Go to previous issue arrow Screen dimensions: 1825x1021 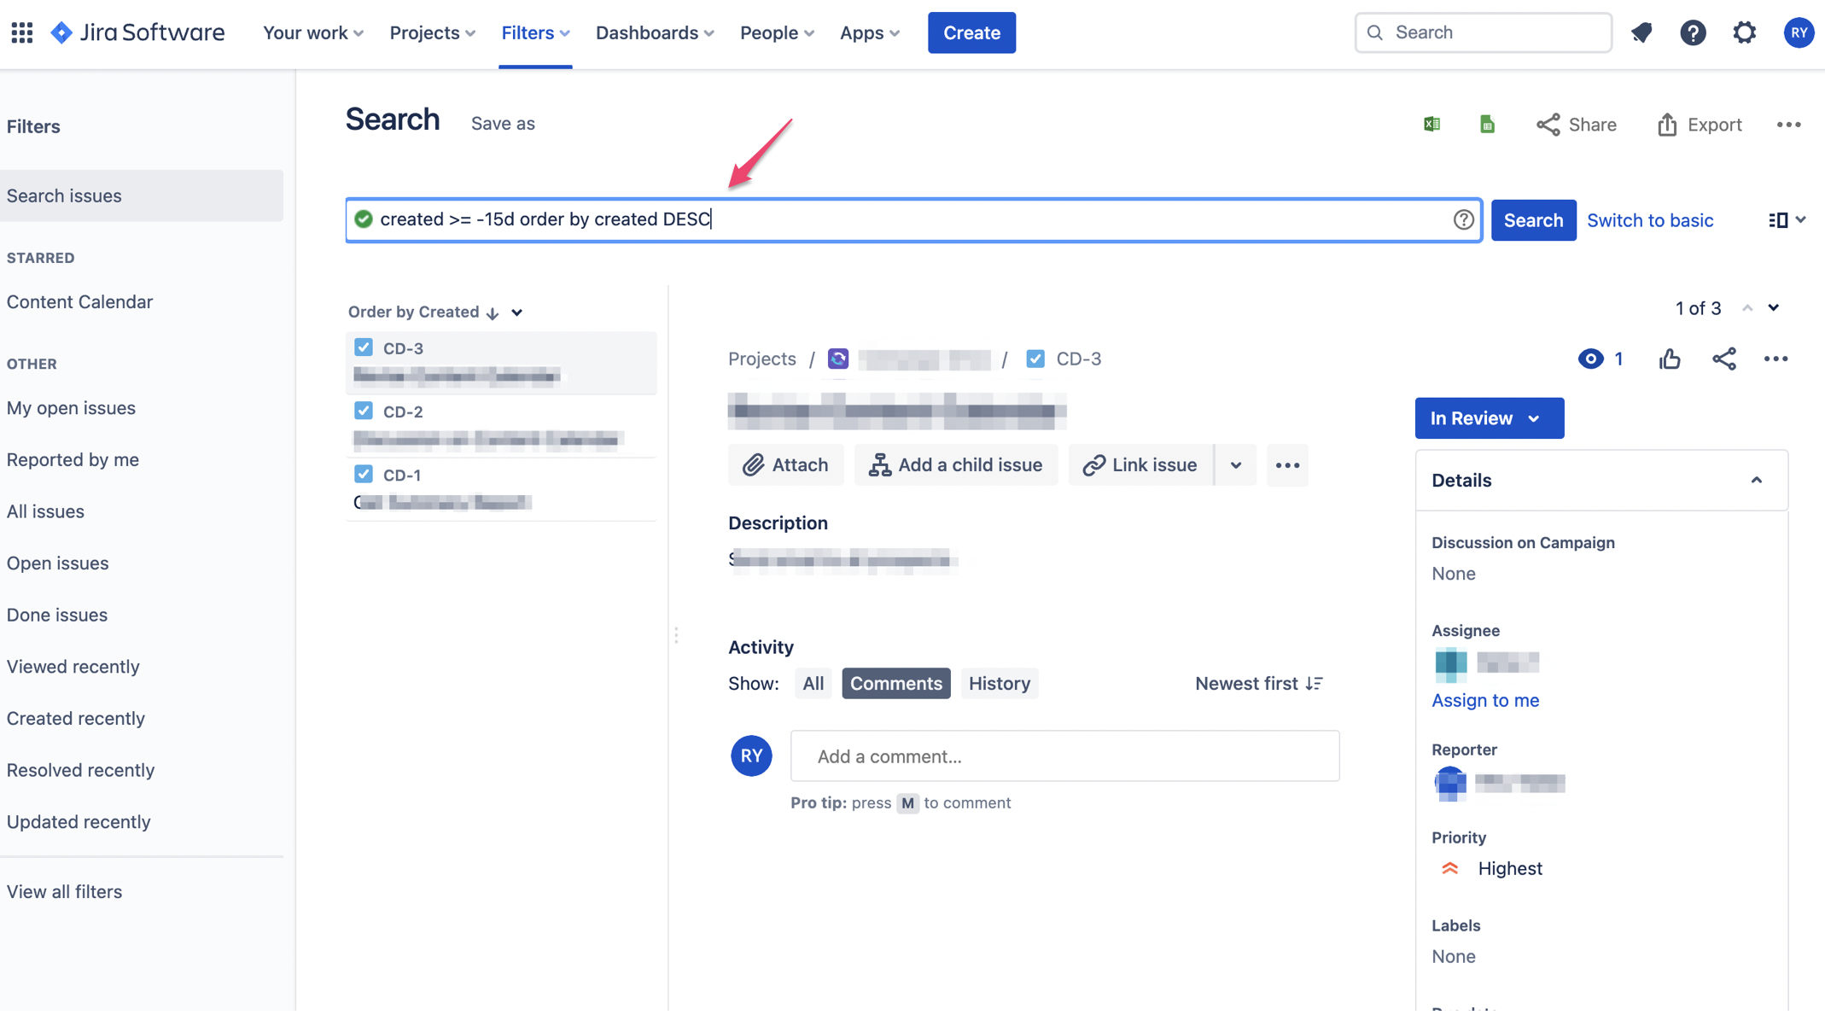(1747, 308)
